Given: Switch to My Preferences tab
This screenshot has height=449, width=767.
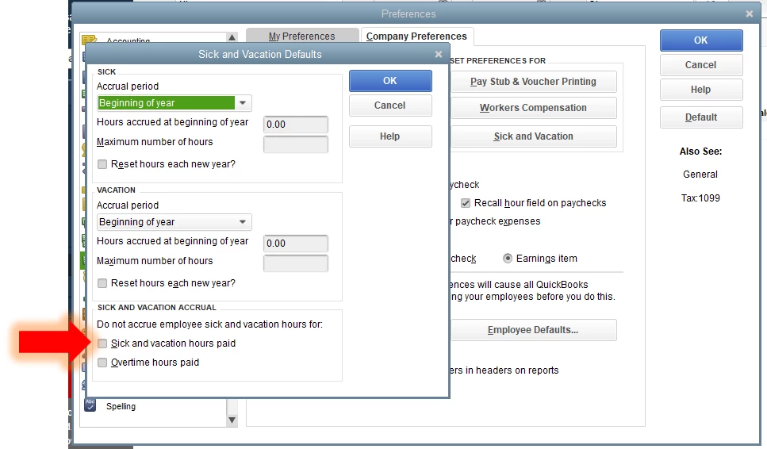Looking at the screenshot, I should (x=302, y=36).
